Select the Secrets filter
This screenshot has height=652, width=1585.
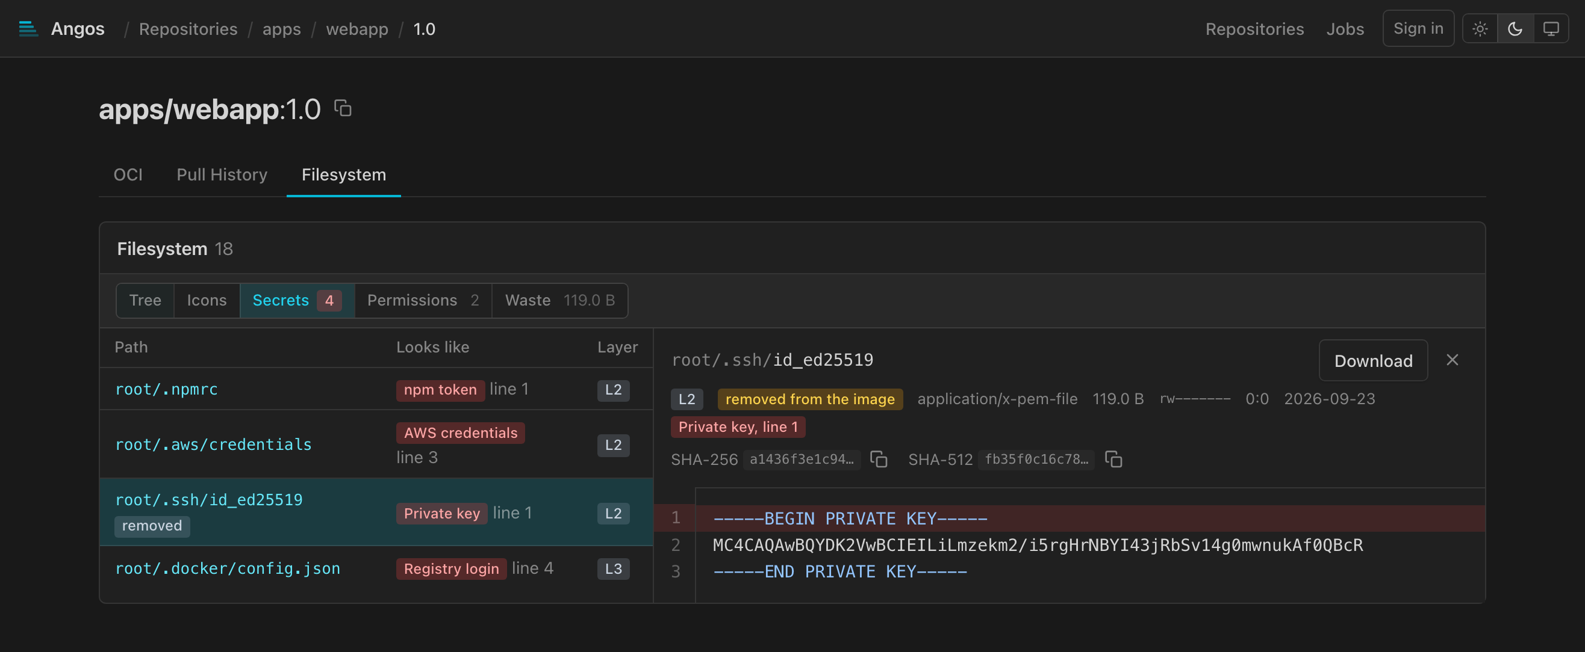pyautogui.click(x=296, y=301)
